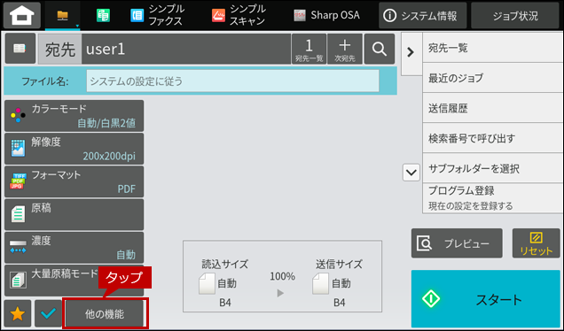564x331 pixels.
Task: Toggle 大量原稿モード
Action: [74, 281]
